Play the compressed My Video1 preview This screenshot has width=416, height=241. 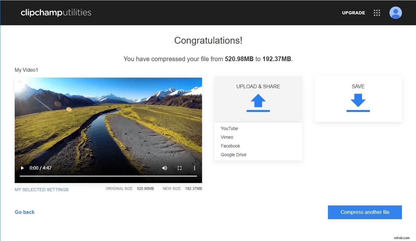(22, 168)
